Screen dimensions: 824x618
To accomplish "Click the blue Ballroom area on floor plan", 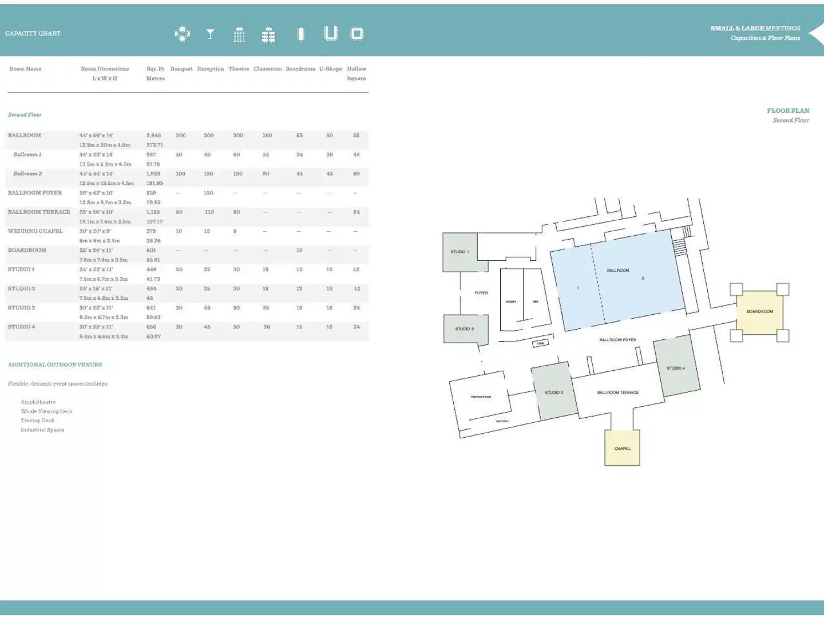I will click(x=618, y=280).
